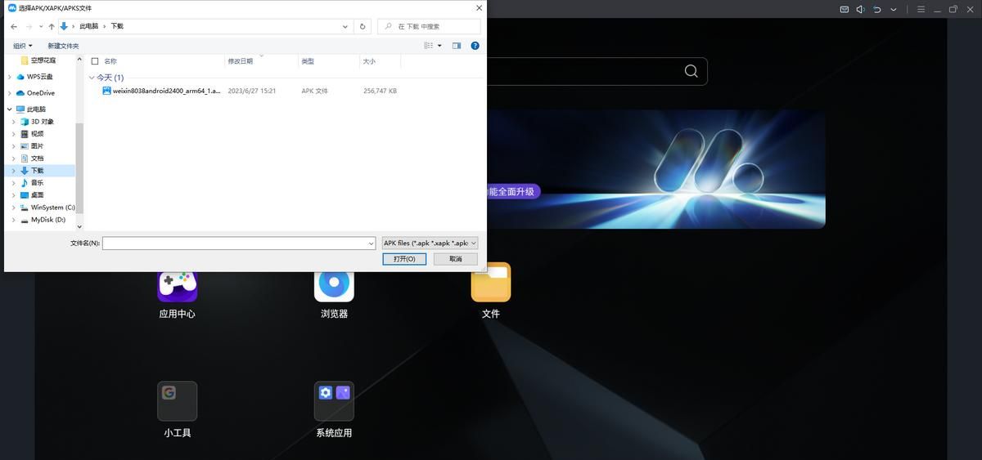Expand the MyDisk (D:) tree node
Viewport: 982px width, 460px height.
(14, 220)
